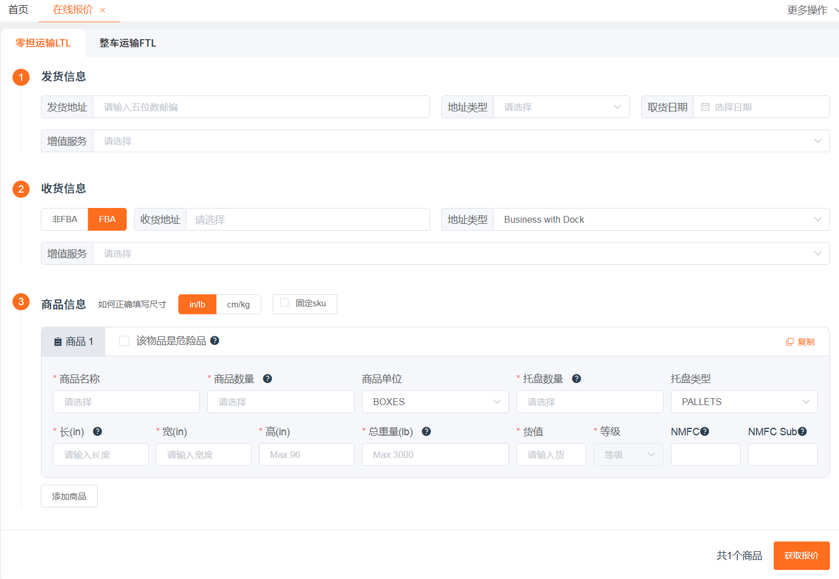Check the 该物品是危险品 checkbox
The image size is (839, 579).
[x=124, y=341]
